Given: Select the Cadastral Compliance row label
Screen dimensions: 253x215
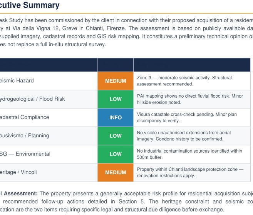Looking at the screenshot, I should 24,117.
